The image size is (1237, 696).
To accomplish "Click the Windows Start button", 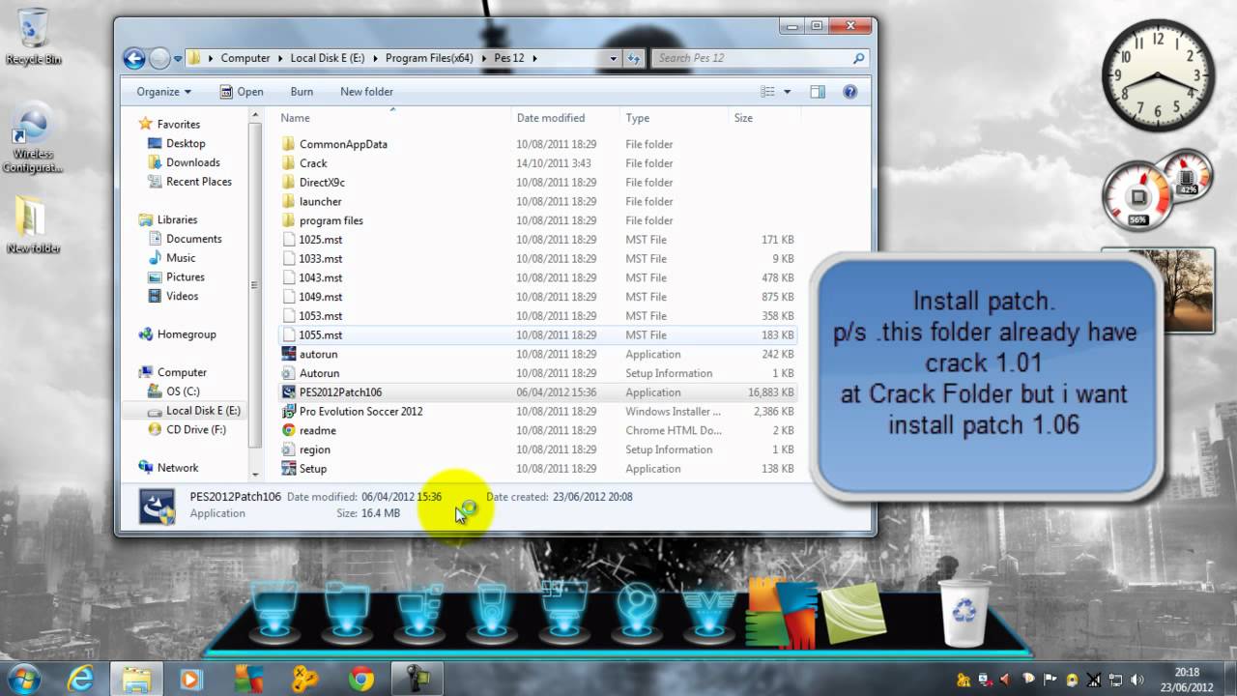I will click(x=22, y=679).
